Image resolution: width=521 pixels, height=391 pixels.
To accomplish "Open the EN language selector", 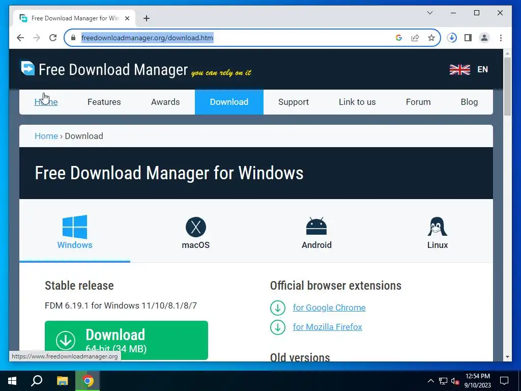I will (x=482, y=69).
